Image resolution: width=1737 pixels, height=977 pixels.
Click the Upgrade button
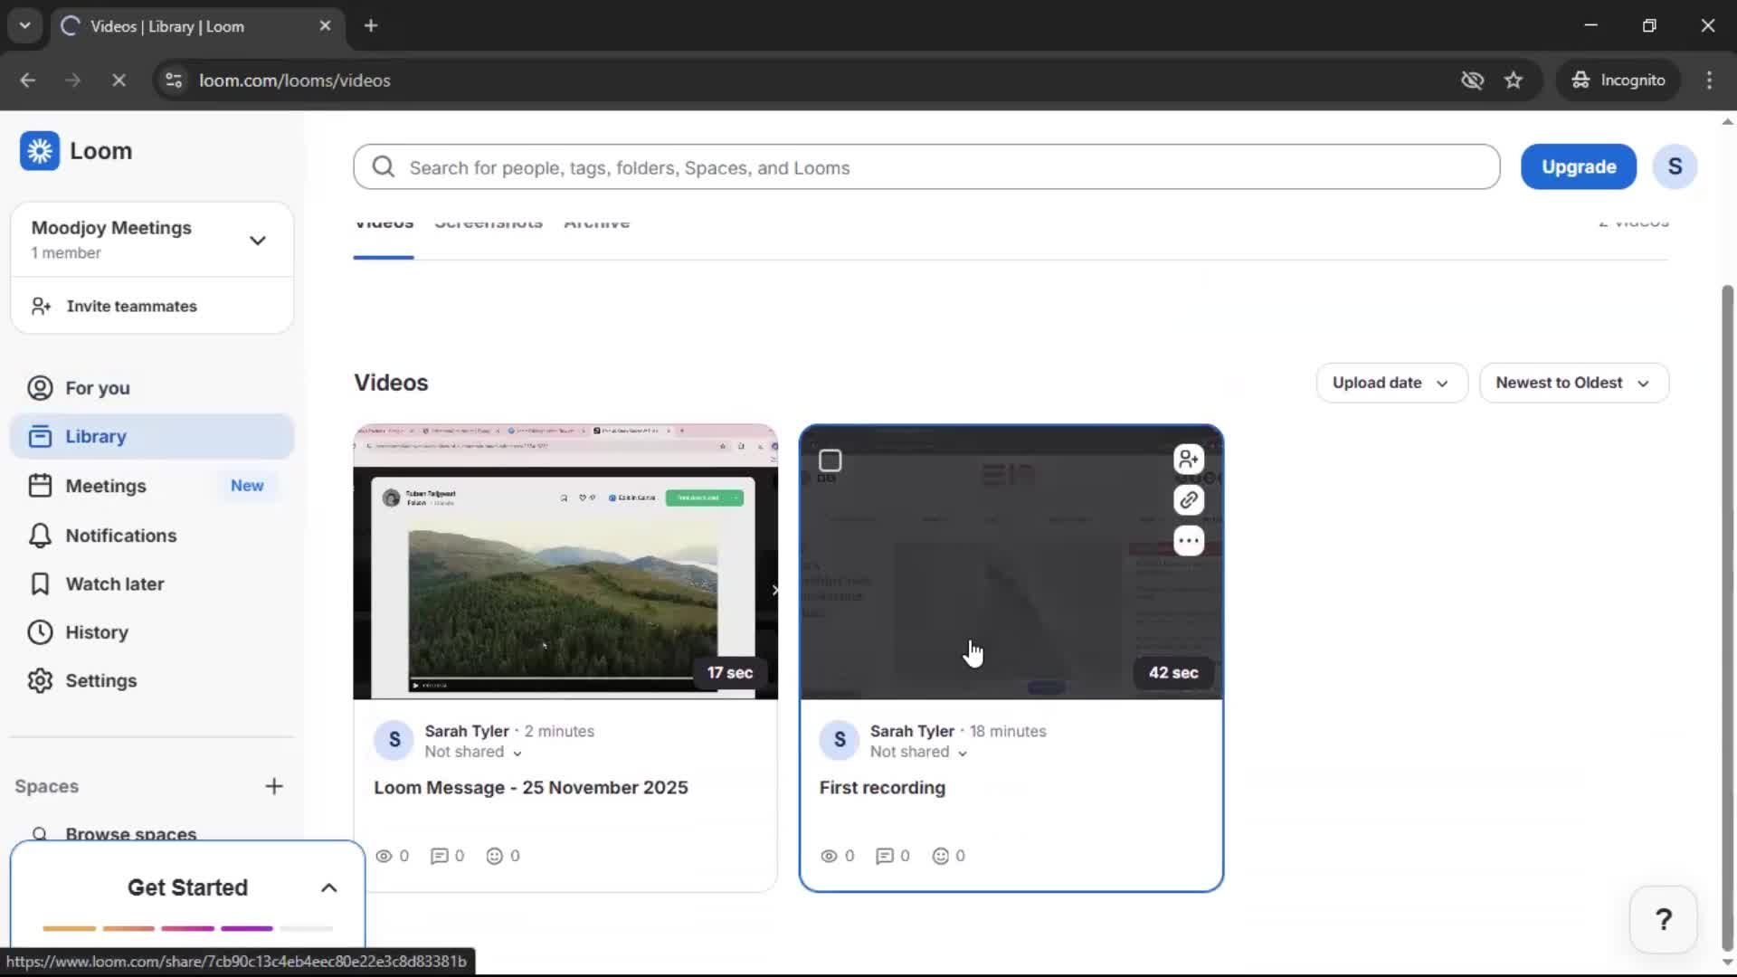[x=1578, y=167]
